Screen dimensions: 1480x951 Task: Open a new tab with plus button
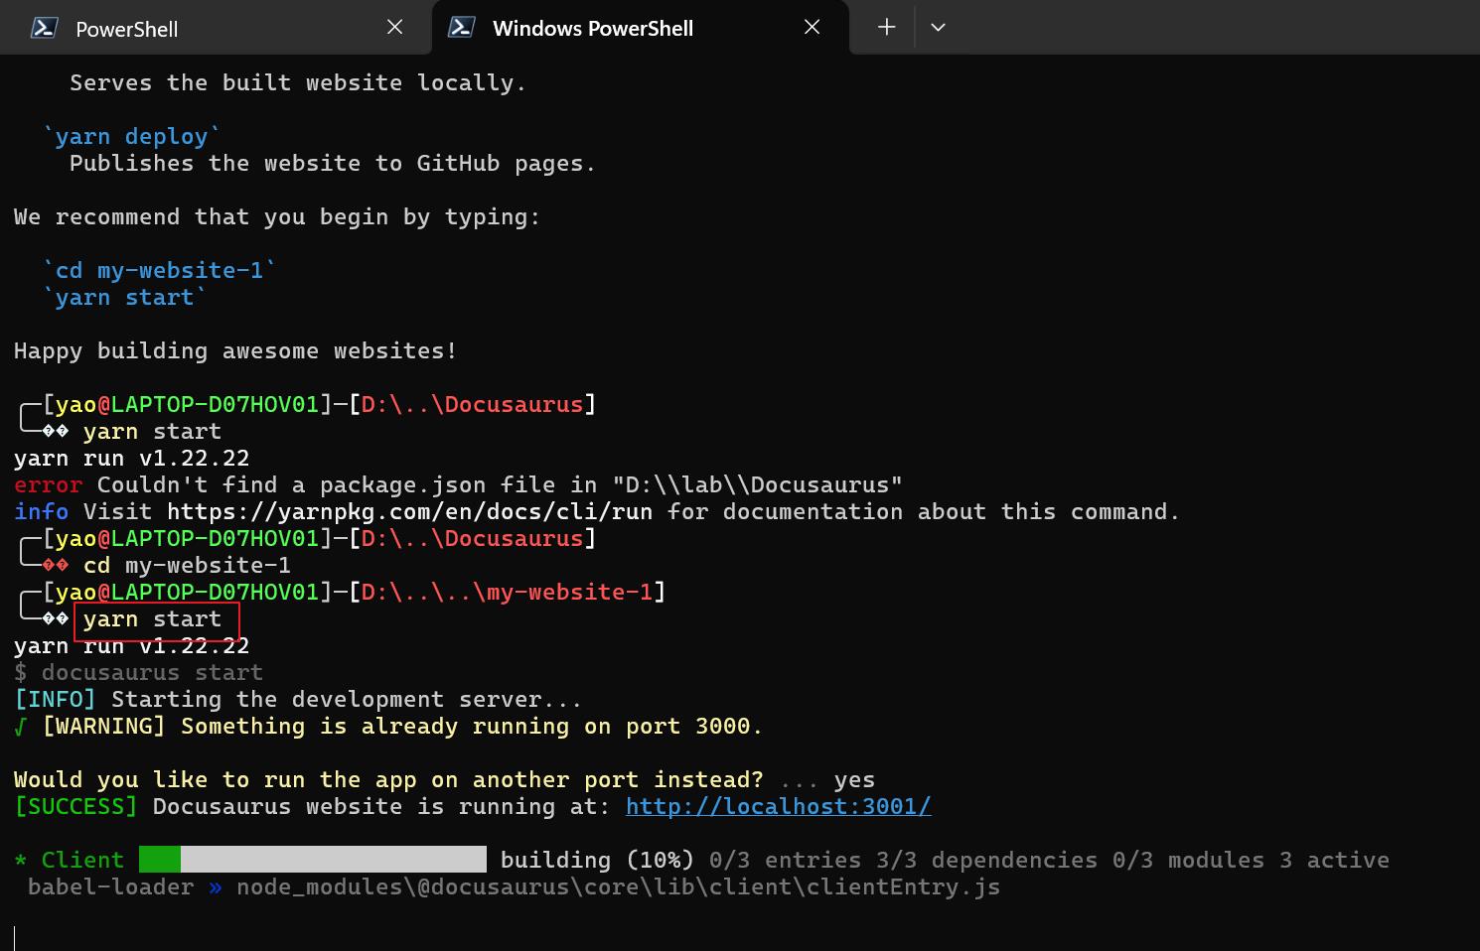point(886,28)
